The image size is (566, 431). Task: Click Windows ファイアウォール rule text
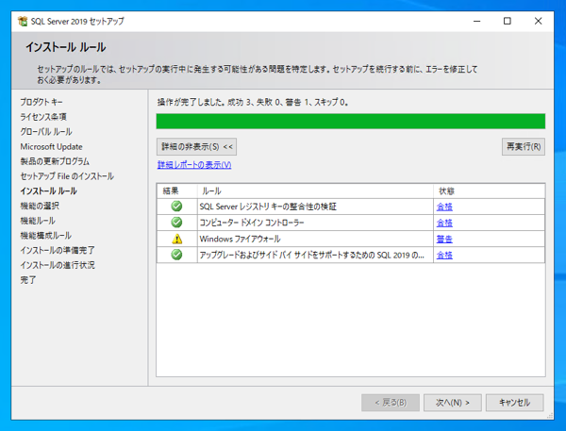(x=240, y=239)
